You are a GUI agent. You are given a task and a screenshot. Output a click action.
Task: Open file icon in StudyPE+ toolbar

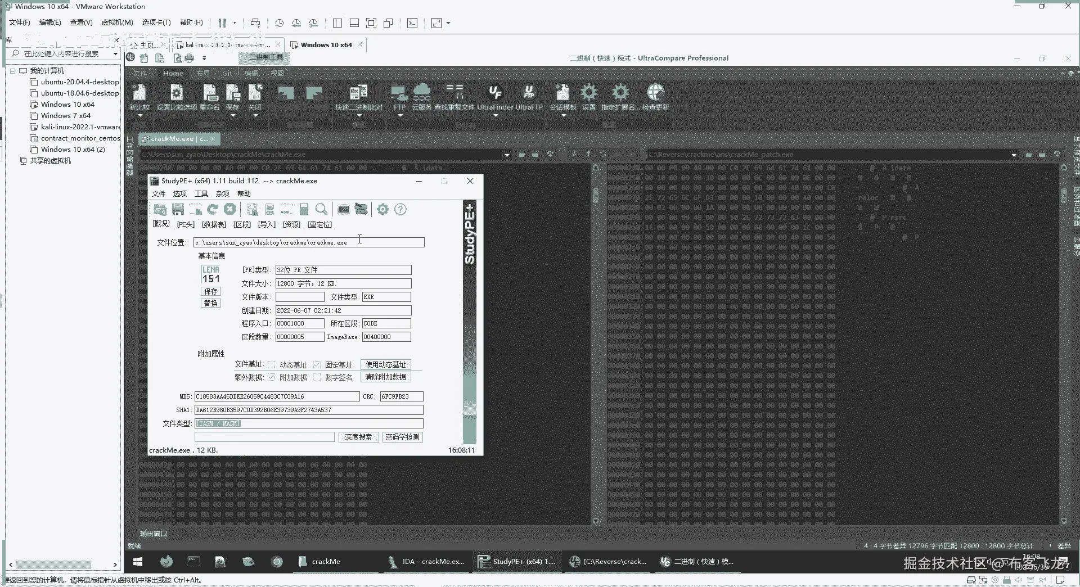click(160, 210)
